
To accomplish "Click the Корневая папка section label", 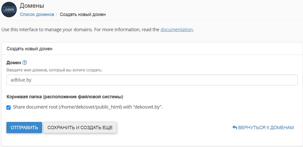I will [65, 97].
